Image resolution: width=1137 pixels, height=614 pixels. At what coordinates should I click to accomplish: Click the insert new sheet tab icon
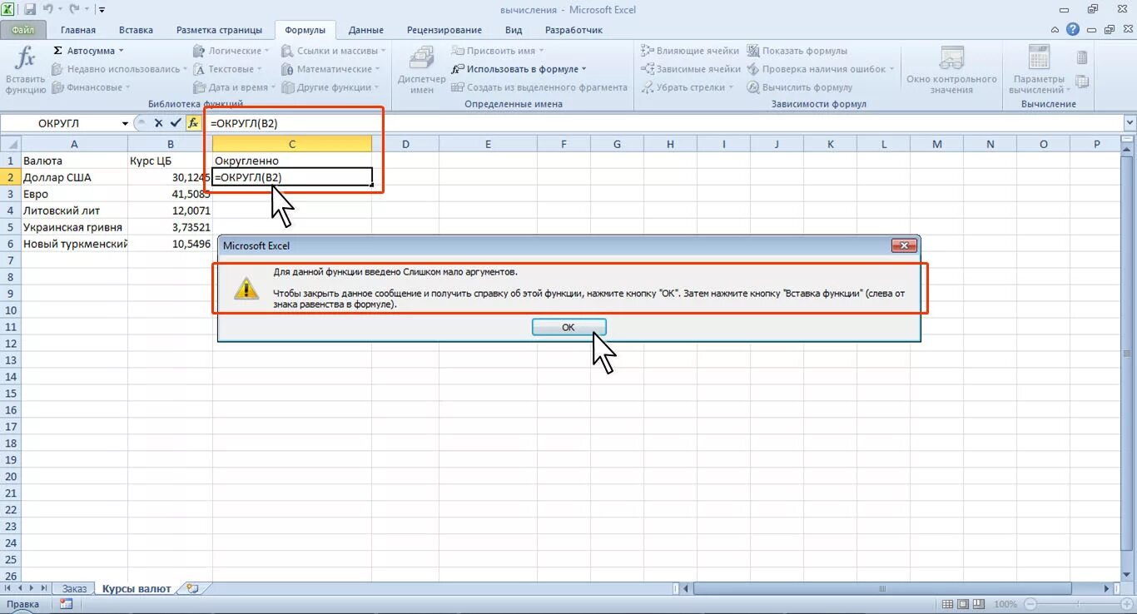pyautogui.click(x=192, y=588)
